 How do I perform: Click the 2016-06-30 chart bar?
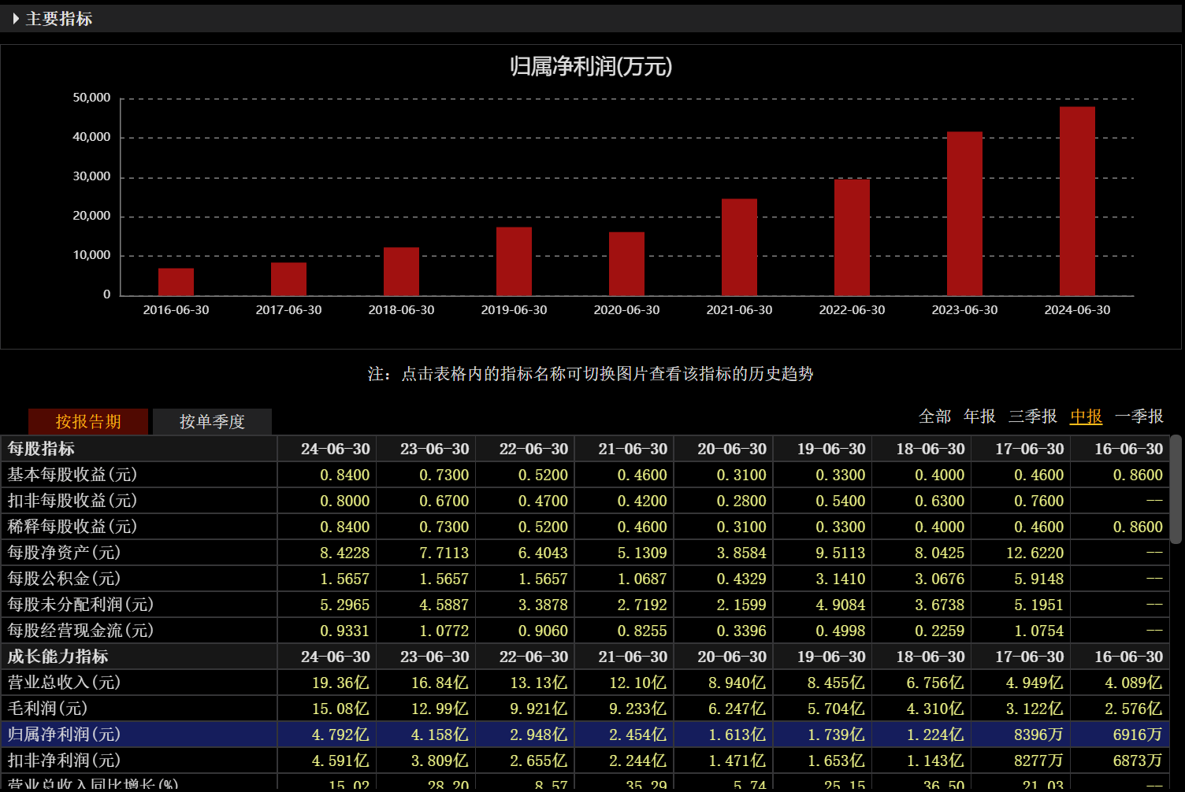pos(176,282)
